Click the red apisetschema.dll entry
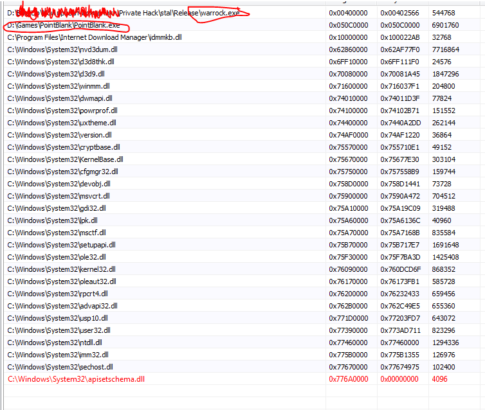This screenshot has width=485, height=410. click(76, 379)
